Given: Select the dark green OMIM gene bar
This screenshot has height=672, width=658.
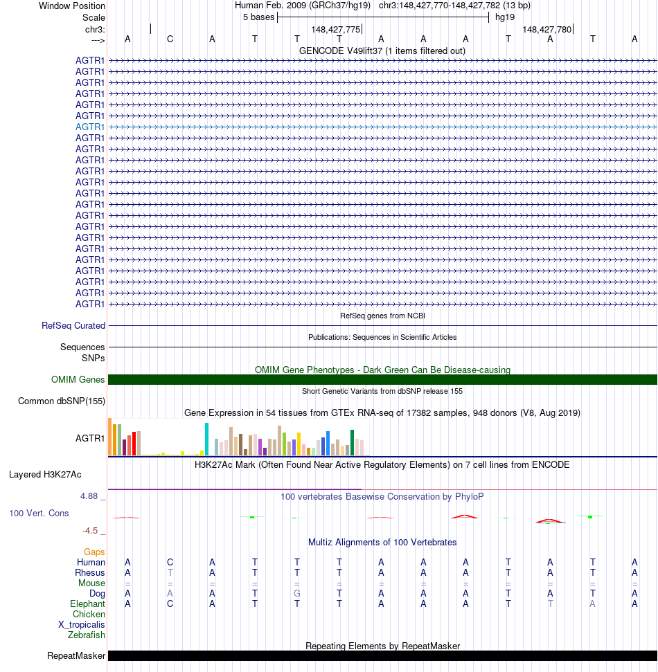Looking at the screenshot, I should click(382, 380).
